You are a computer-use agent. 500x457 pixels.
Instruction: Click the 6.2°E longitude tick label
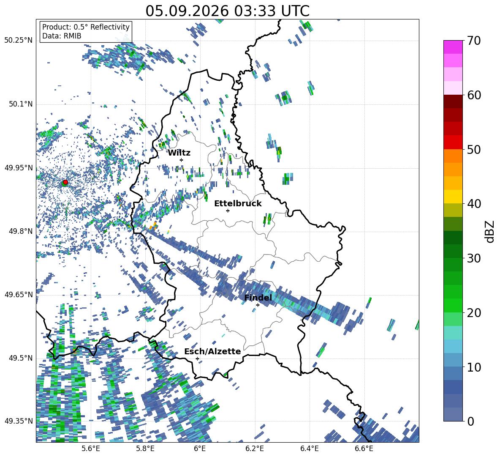click(255, 449)
